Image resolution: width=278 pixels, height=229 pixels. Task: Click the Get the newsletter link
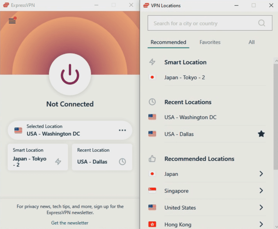(70, 223)
